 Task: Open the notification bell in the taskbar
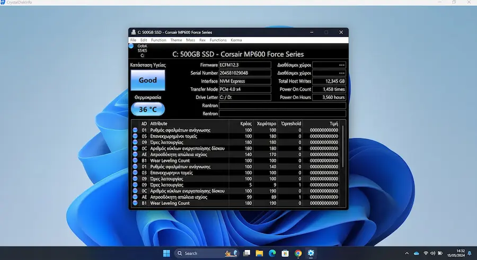coord(470,253)
